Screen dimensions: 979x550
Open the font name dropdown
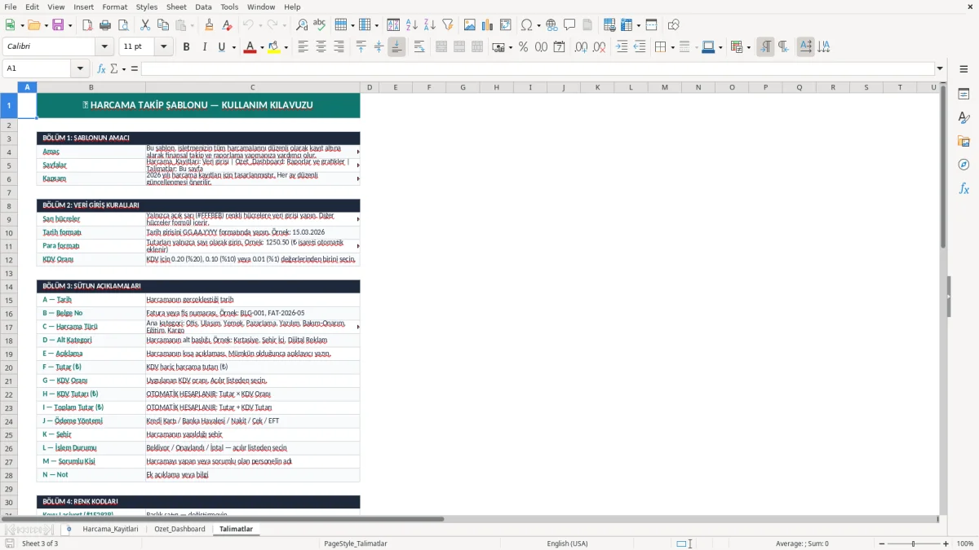coord(104,47)
